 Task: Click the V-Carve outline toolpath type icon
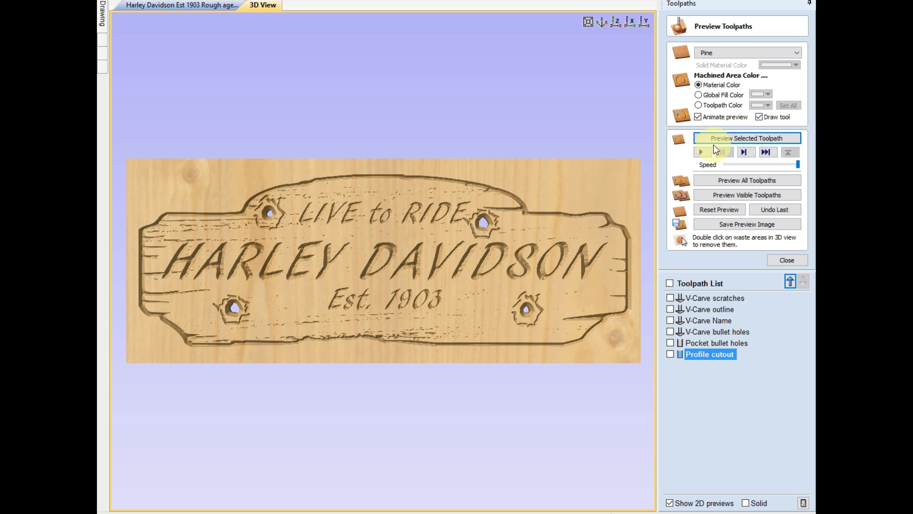(x=680, y=309)
